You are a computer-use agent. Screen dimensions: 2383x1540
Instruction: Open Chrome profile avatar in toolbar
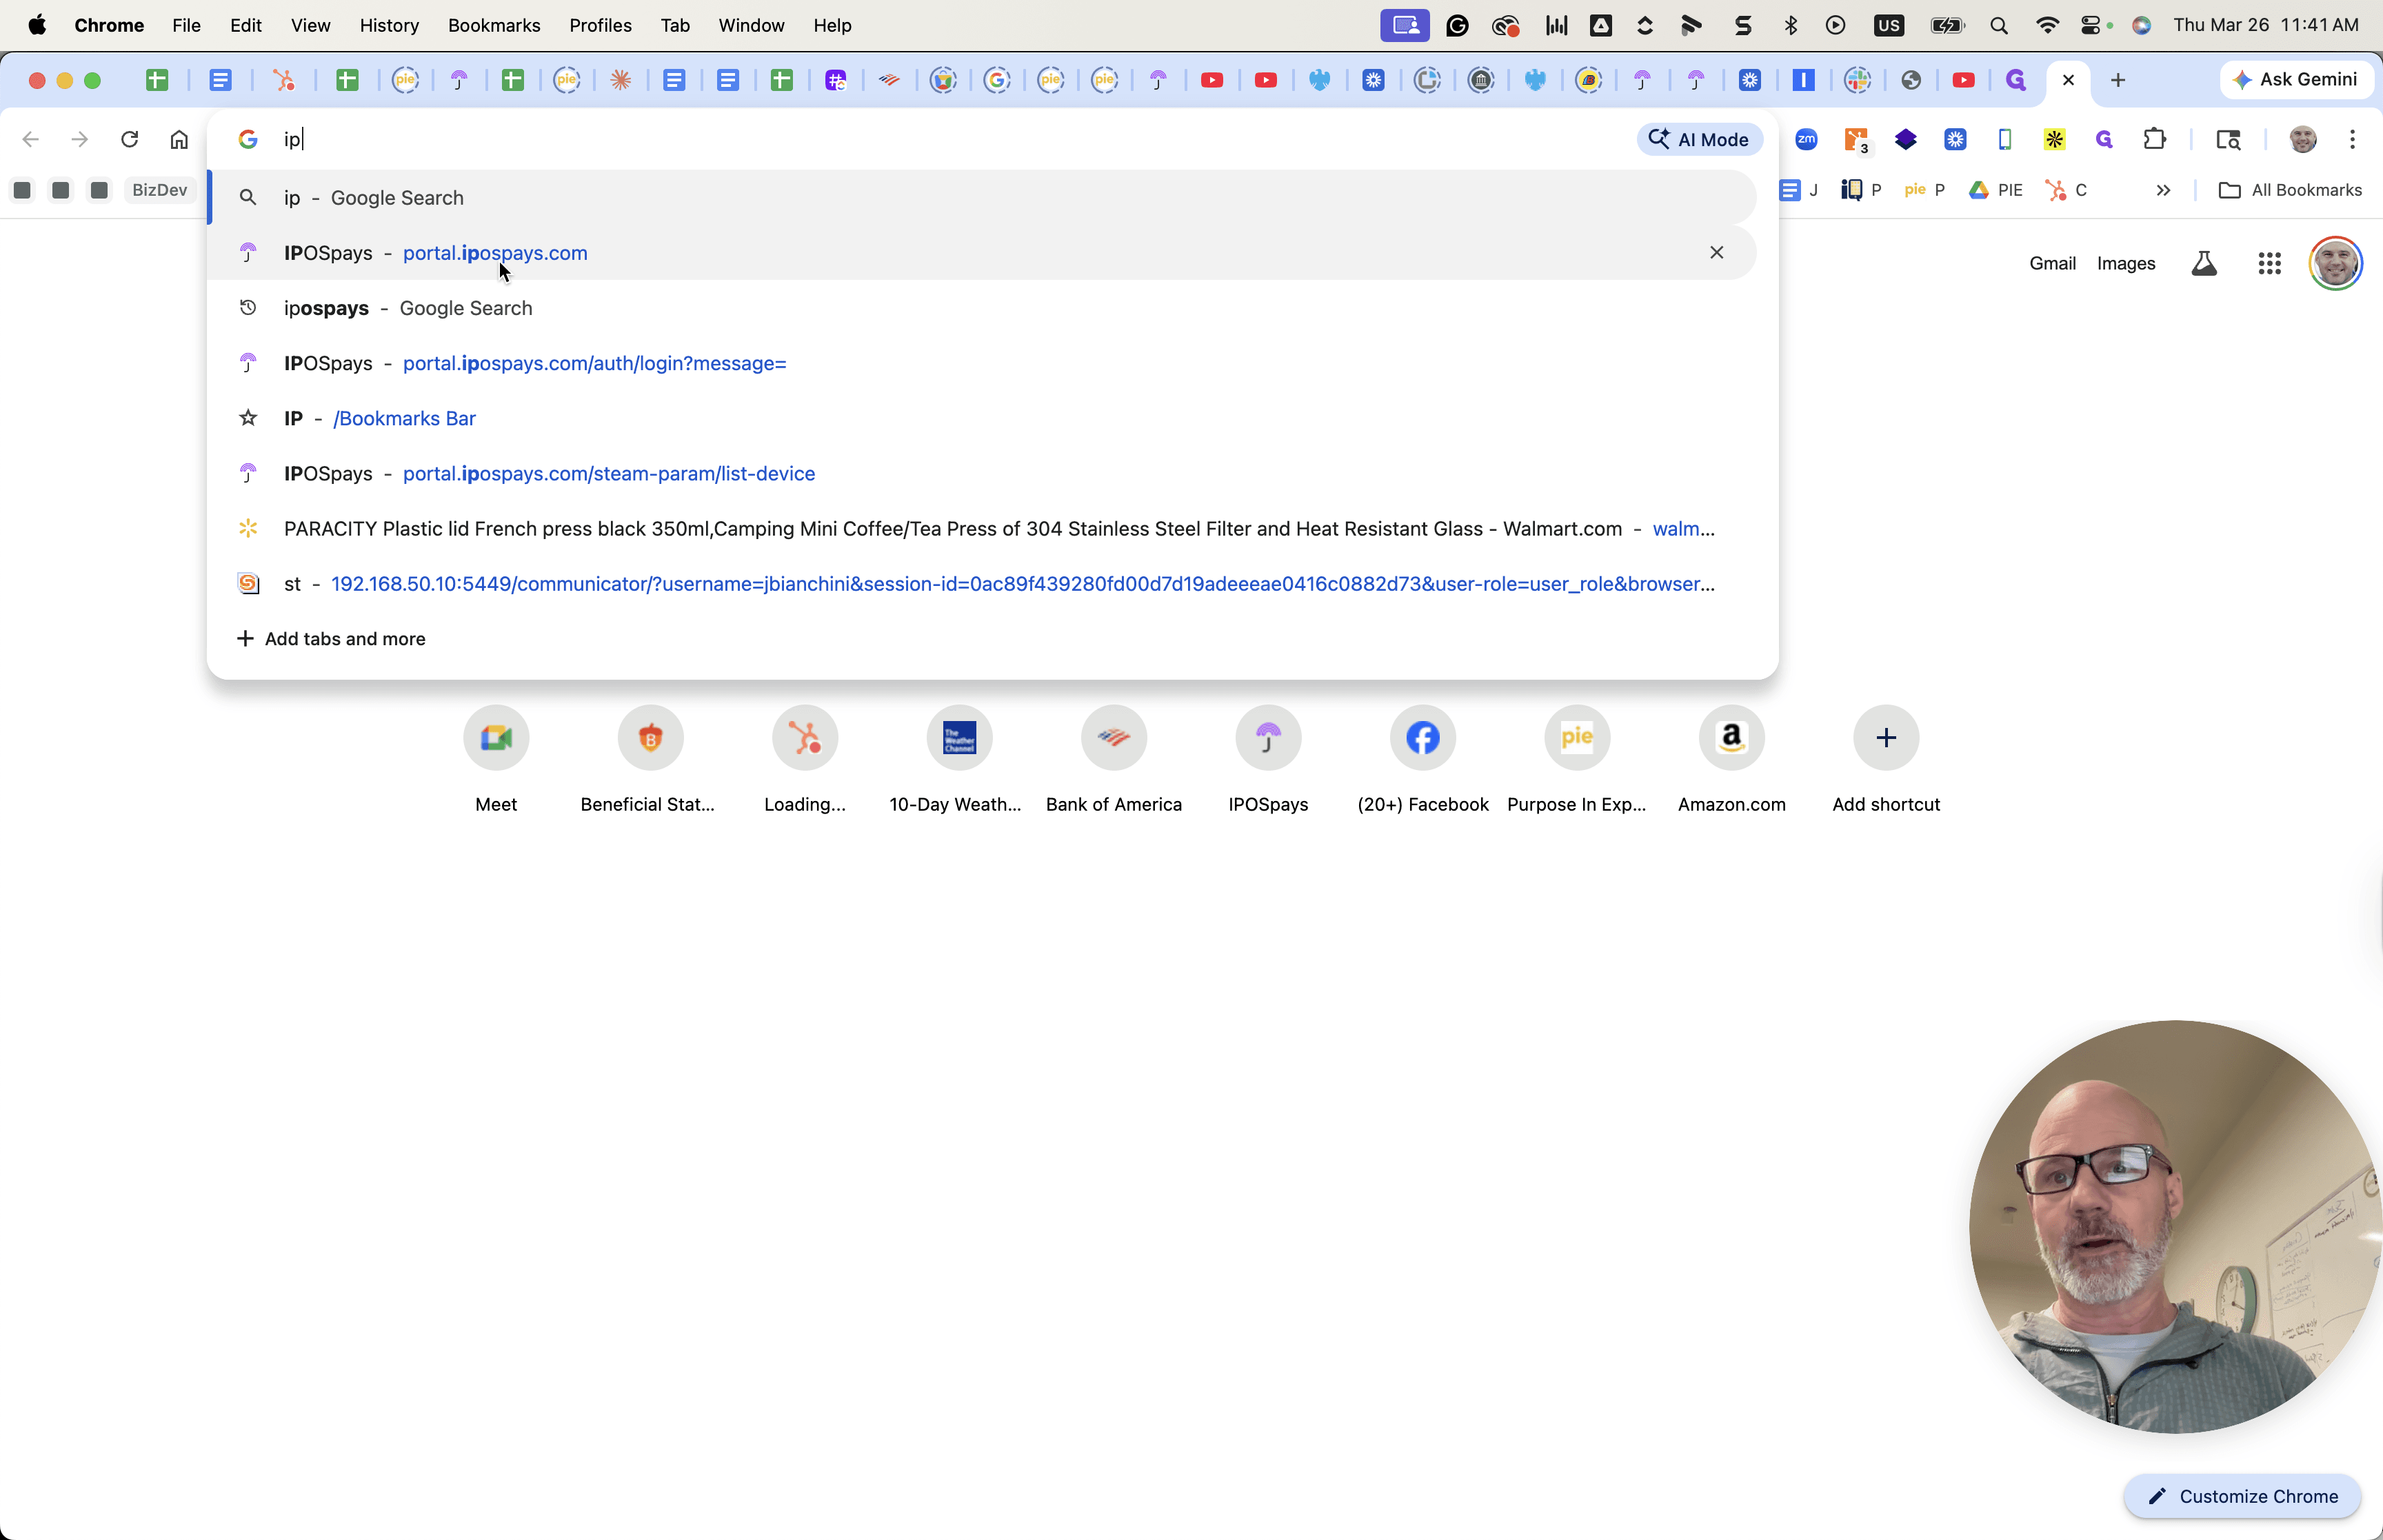click(x=2302, y=139)
